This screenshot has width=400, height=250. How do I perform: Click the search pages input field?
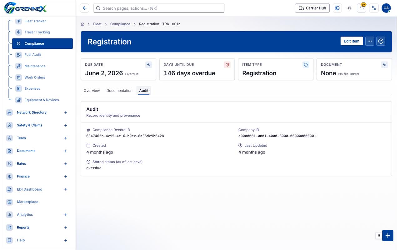(159, 8)
